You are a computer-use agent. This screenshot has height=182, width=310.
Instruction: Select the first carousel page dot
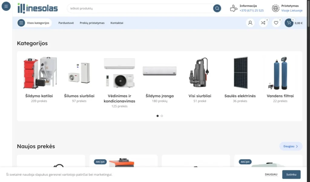(157, 116)
